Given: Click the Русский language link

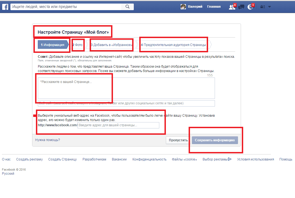Looking at the screenshot, I should (x=8, y=174).
